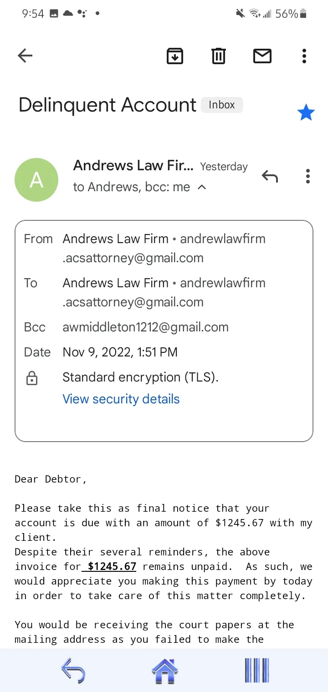Tap the padlock encryption icon
The image size is (328, 692).
32,378
